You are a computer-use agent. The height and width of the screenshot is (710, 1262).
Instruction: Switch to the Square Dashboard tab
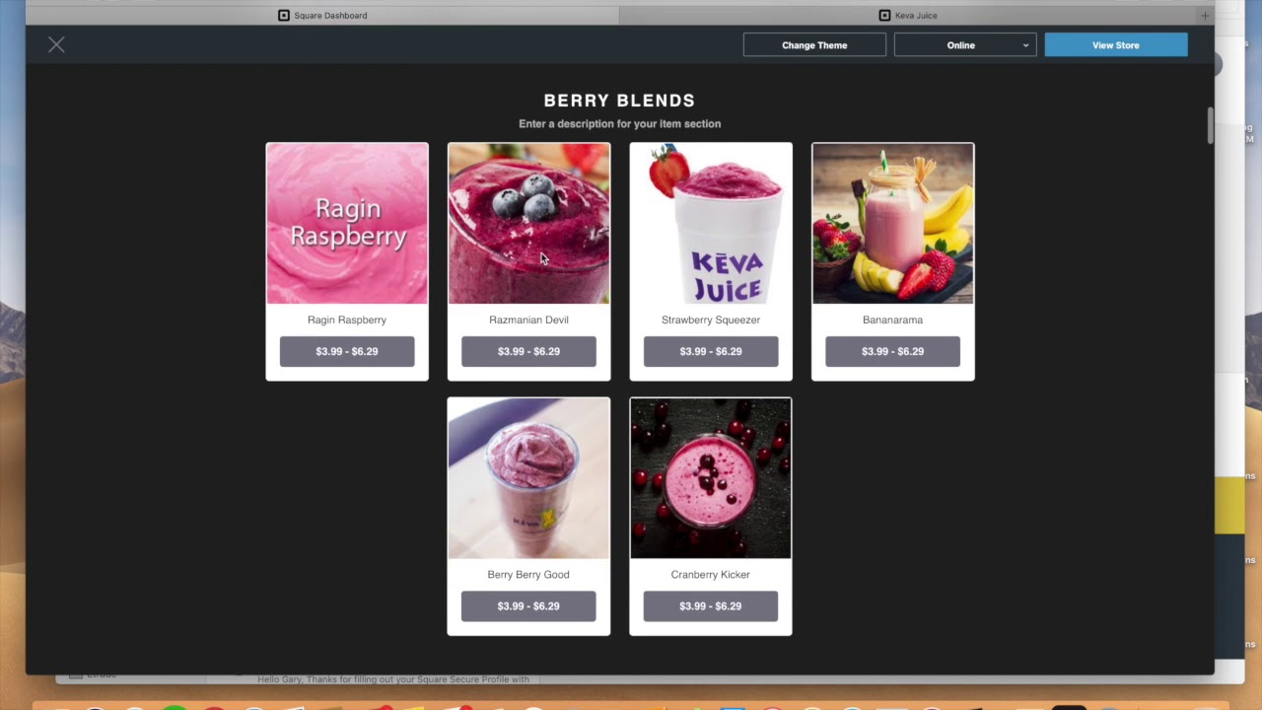[322, 15]
